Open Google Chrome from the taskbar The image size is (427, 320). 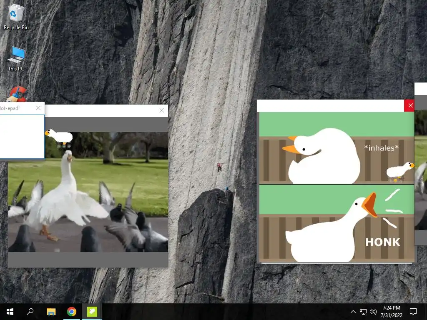click(x=72, y=312)
